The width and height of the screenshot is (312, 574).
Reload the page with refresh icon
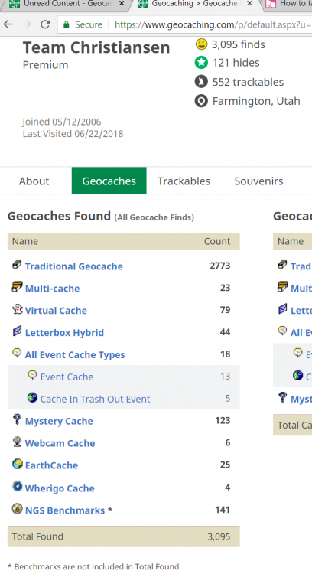point(45,24)
